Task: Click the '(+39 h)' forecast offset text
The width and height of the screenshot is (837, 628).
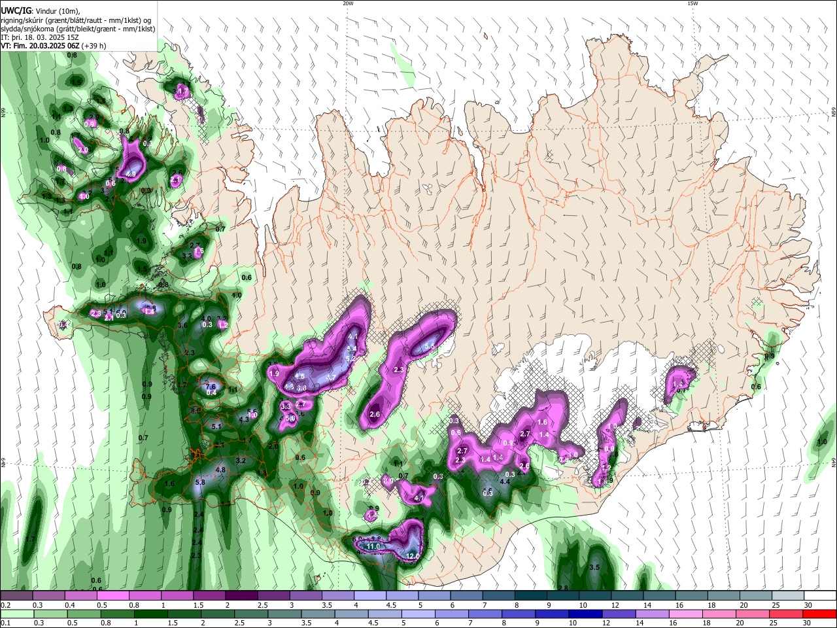Action: (94, 46)
